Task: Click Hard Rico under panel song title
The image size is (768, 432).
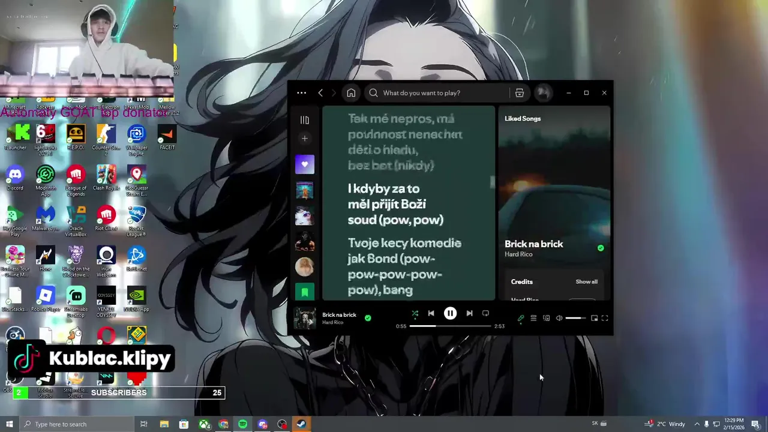Action: click(518, 254)
